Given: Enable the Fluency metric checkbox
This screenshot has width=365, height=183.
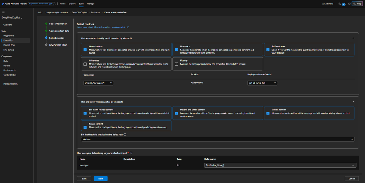Looking at the screenshot, I should (176, 64).
